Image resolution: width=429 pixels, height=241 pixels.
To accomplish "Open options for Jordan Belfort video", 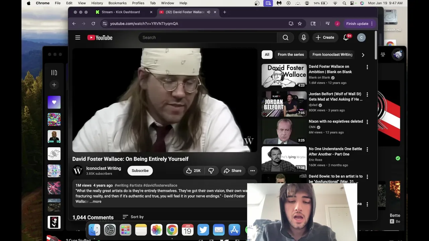I will pyautogui.click(x=367, y=95).
